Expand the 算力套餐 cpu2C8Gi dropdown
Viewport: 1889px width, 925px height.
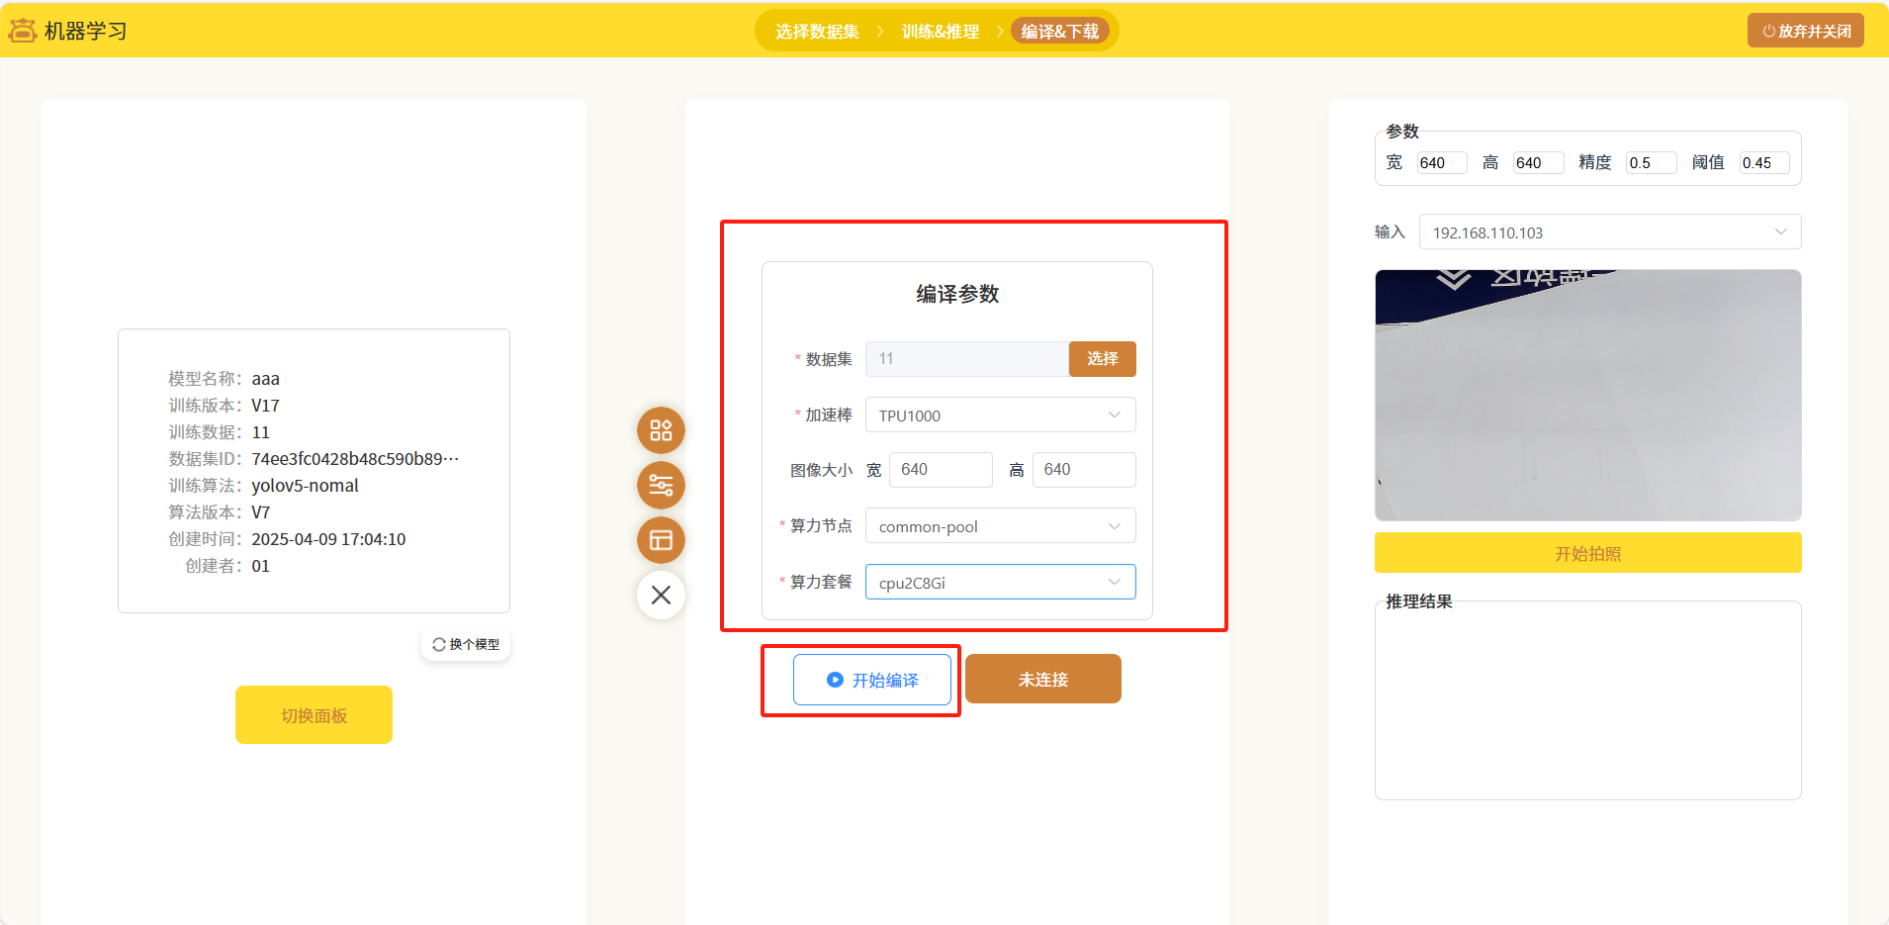coord(1000,583)
